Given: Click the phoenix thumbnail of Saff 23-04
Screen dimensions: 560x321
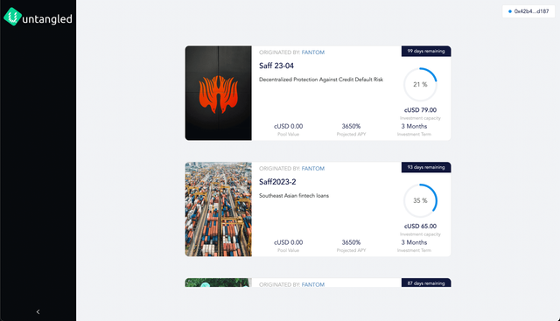Looking at the screenshot, I should pos(218,93).
